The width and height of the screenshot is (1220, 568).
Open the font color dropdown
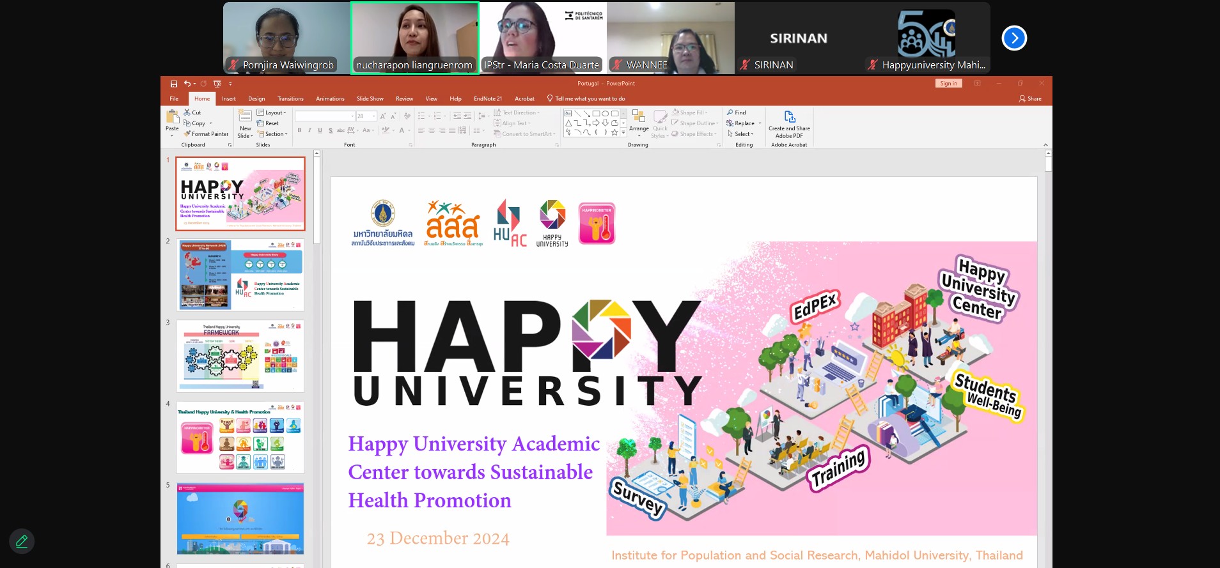coord(409,130)
